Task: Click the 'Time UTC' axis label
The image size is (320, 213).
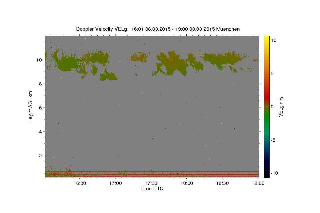Action: click(152, 188)
